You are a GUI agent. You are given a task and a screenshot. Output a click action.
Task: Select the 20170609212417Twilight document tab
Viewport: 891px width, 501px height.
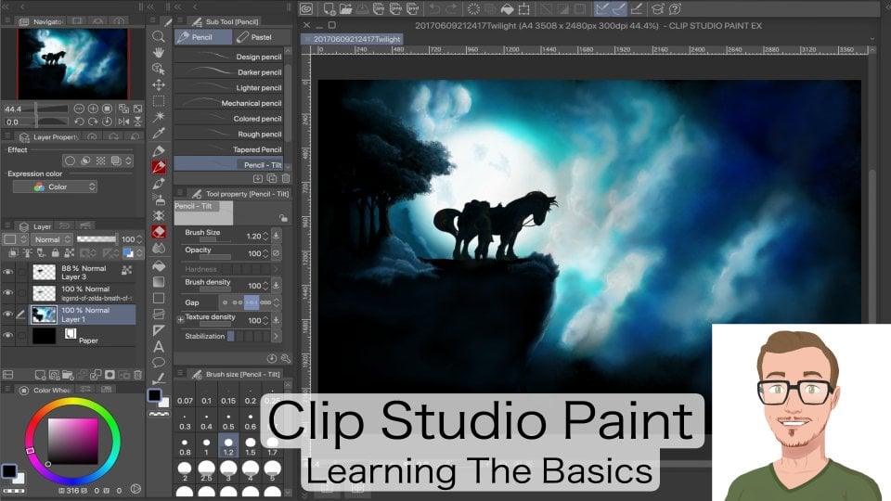tap(357, 40)
